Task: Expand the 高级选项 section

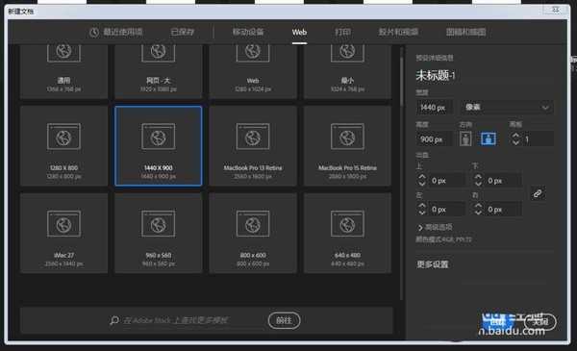Action: (x=435, y=227)
